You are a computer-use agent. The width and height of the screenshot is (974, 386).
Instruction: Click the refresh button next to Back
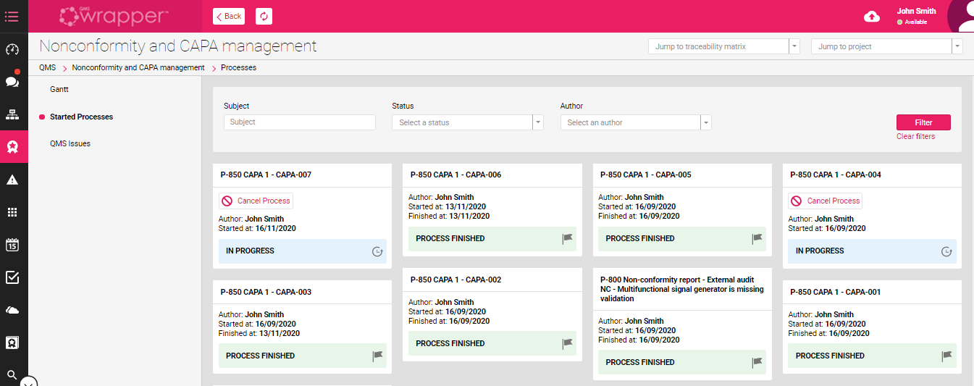coord(264,16)
